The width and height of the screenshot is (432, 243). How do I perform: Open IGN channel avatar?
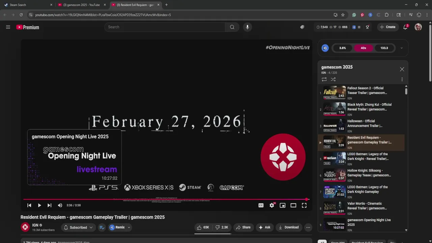[x=25, y=227]
